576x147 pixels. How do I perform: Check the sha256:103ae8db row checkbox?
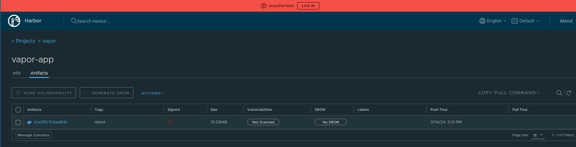click(x=18, y=122)
